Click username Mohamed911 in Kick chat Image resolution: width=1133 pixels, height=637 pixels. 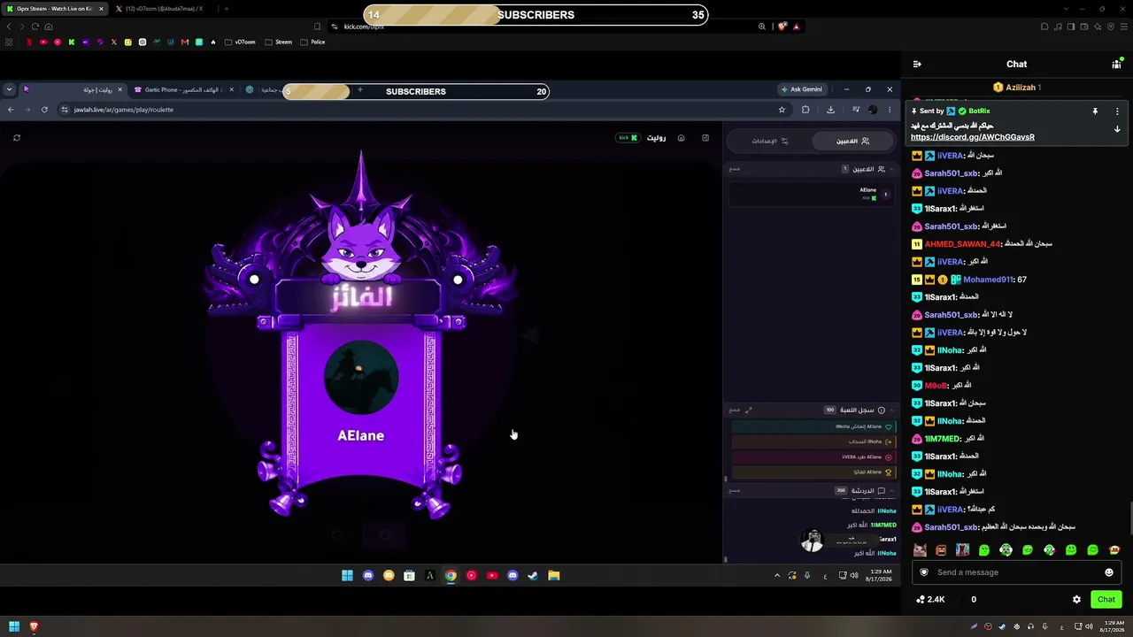click(x=988, y=280)
